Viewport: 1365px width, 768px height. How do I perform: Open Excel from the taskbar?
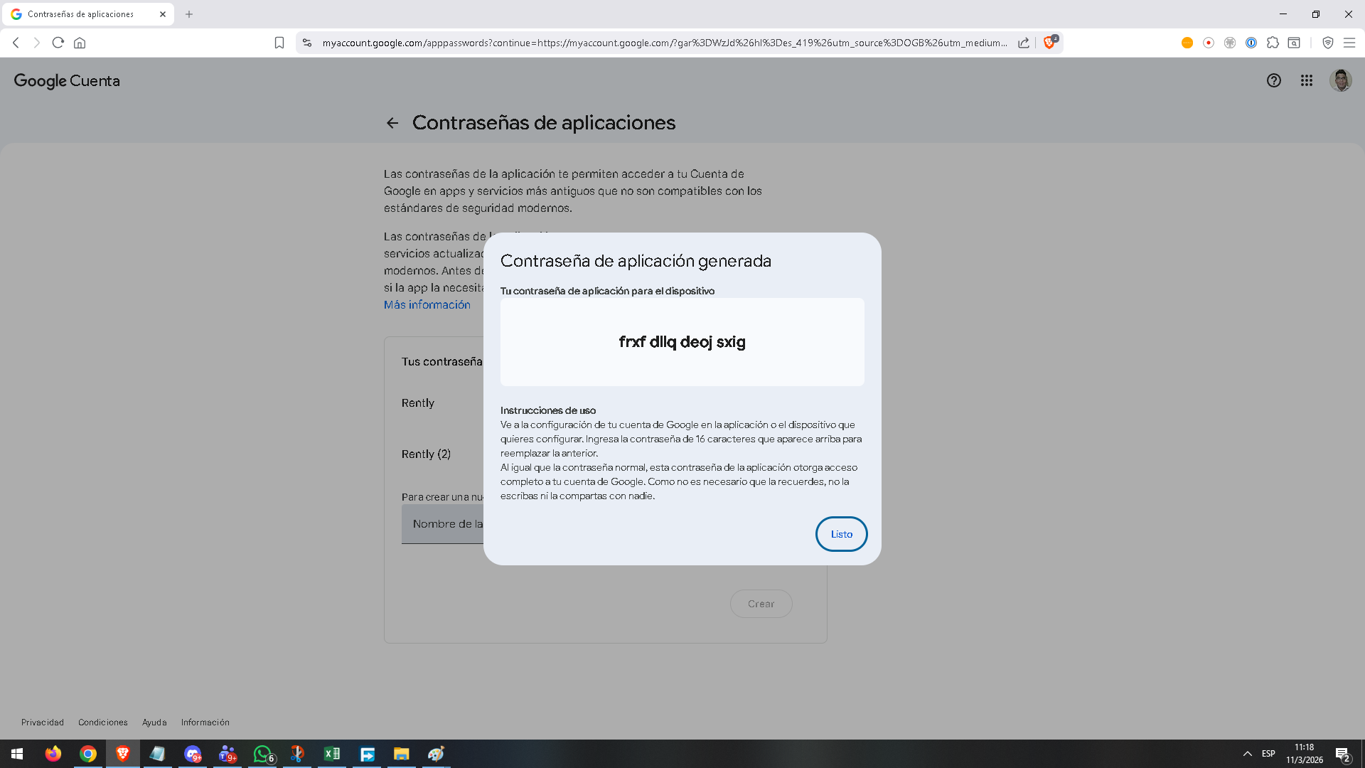(x=332, y=754)
